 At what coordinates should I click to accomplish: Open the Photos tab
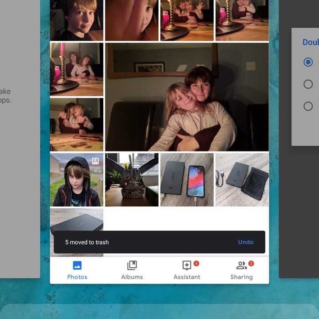point(77,270)
